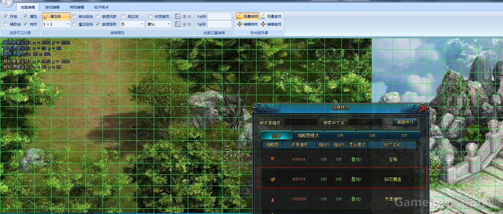Click the 中文名称 column header
This screenshot has width=503, height=214.
point(392,145)
